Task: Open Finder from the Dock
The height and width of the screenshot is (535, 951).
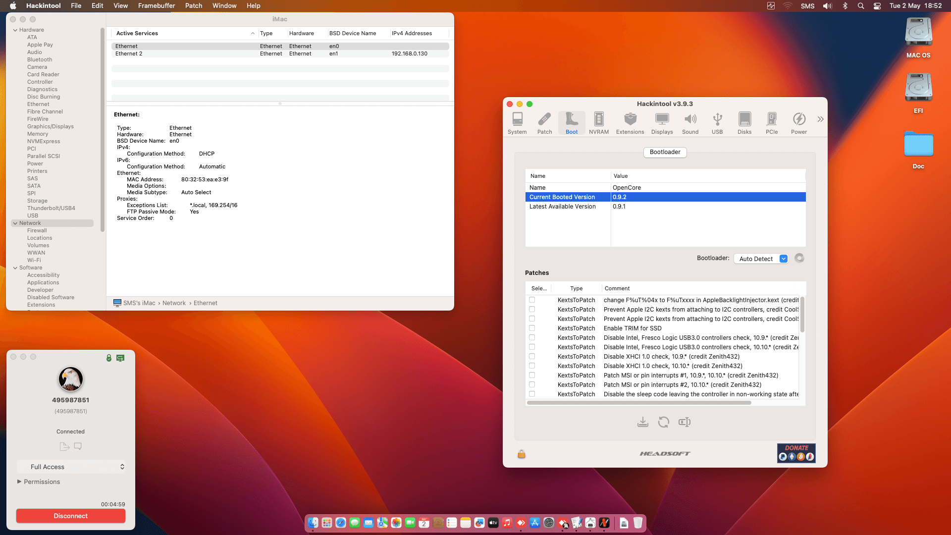Action: point(313,523)
